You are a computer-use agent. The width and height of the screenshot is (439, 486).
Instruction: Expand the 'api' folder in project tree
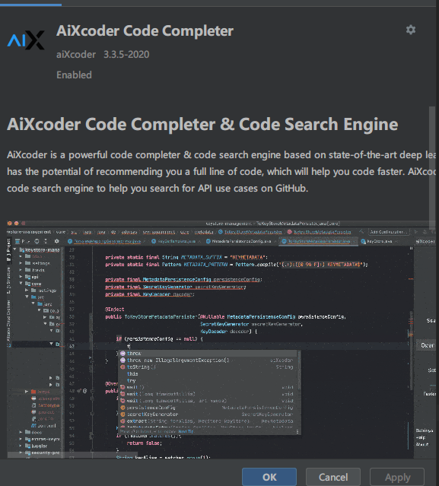21,277
